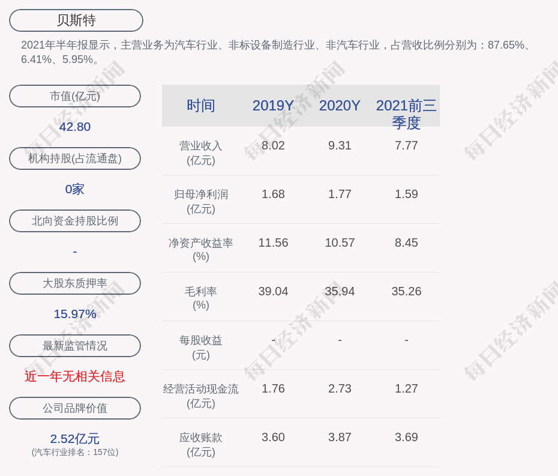Screen dimensions: 558x476
Task: Click 2021 revenue value 7.77
Action: 406,146
